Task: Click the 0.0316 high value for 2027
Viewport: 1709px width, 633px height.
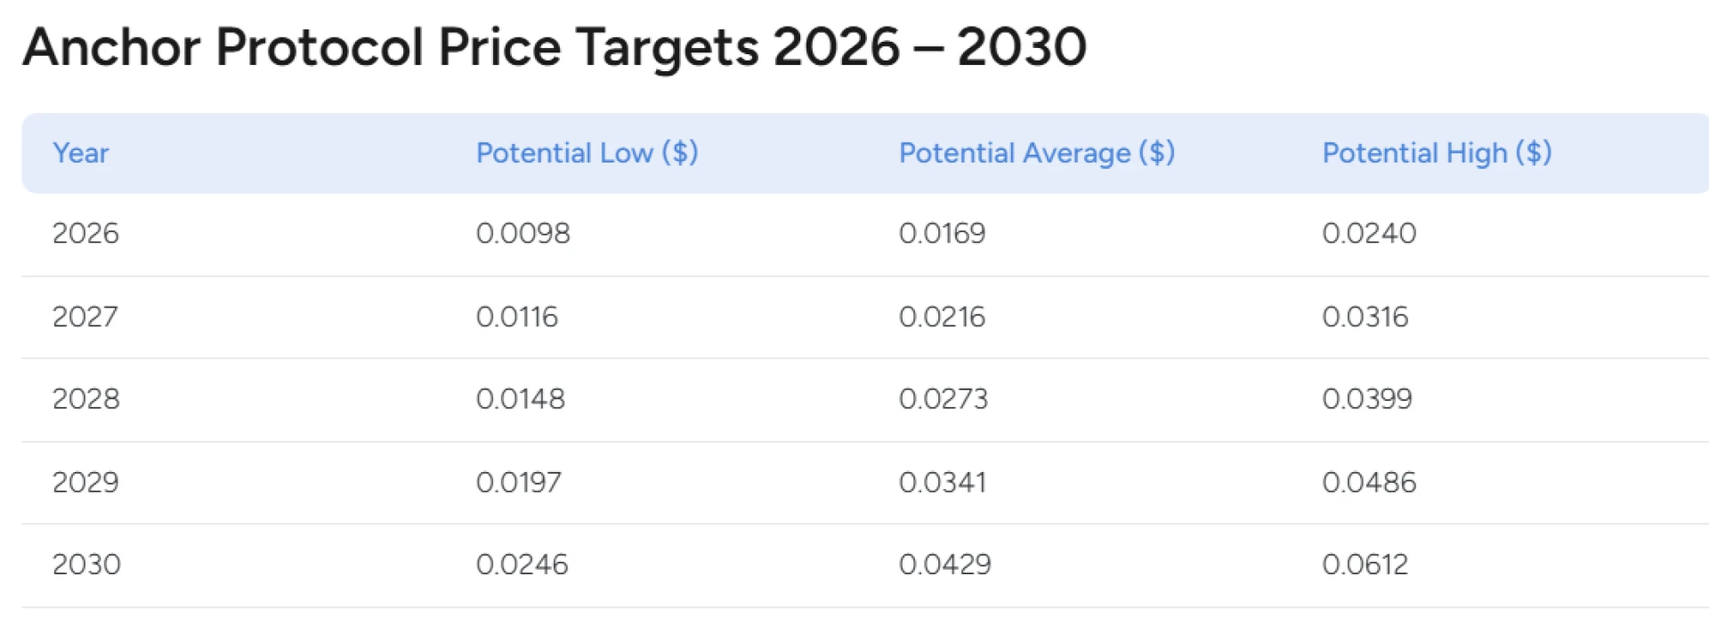Action: (1365, 316)
